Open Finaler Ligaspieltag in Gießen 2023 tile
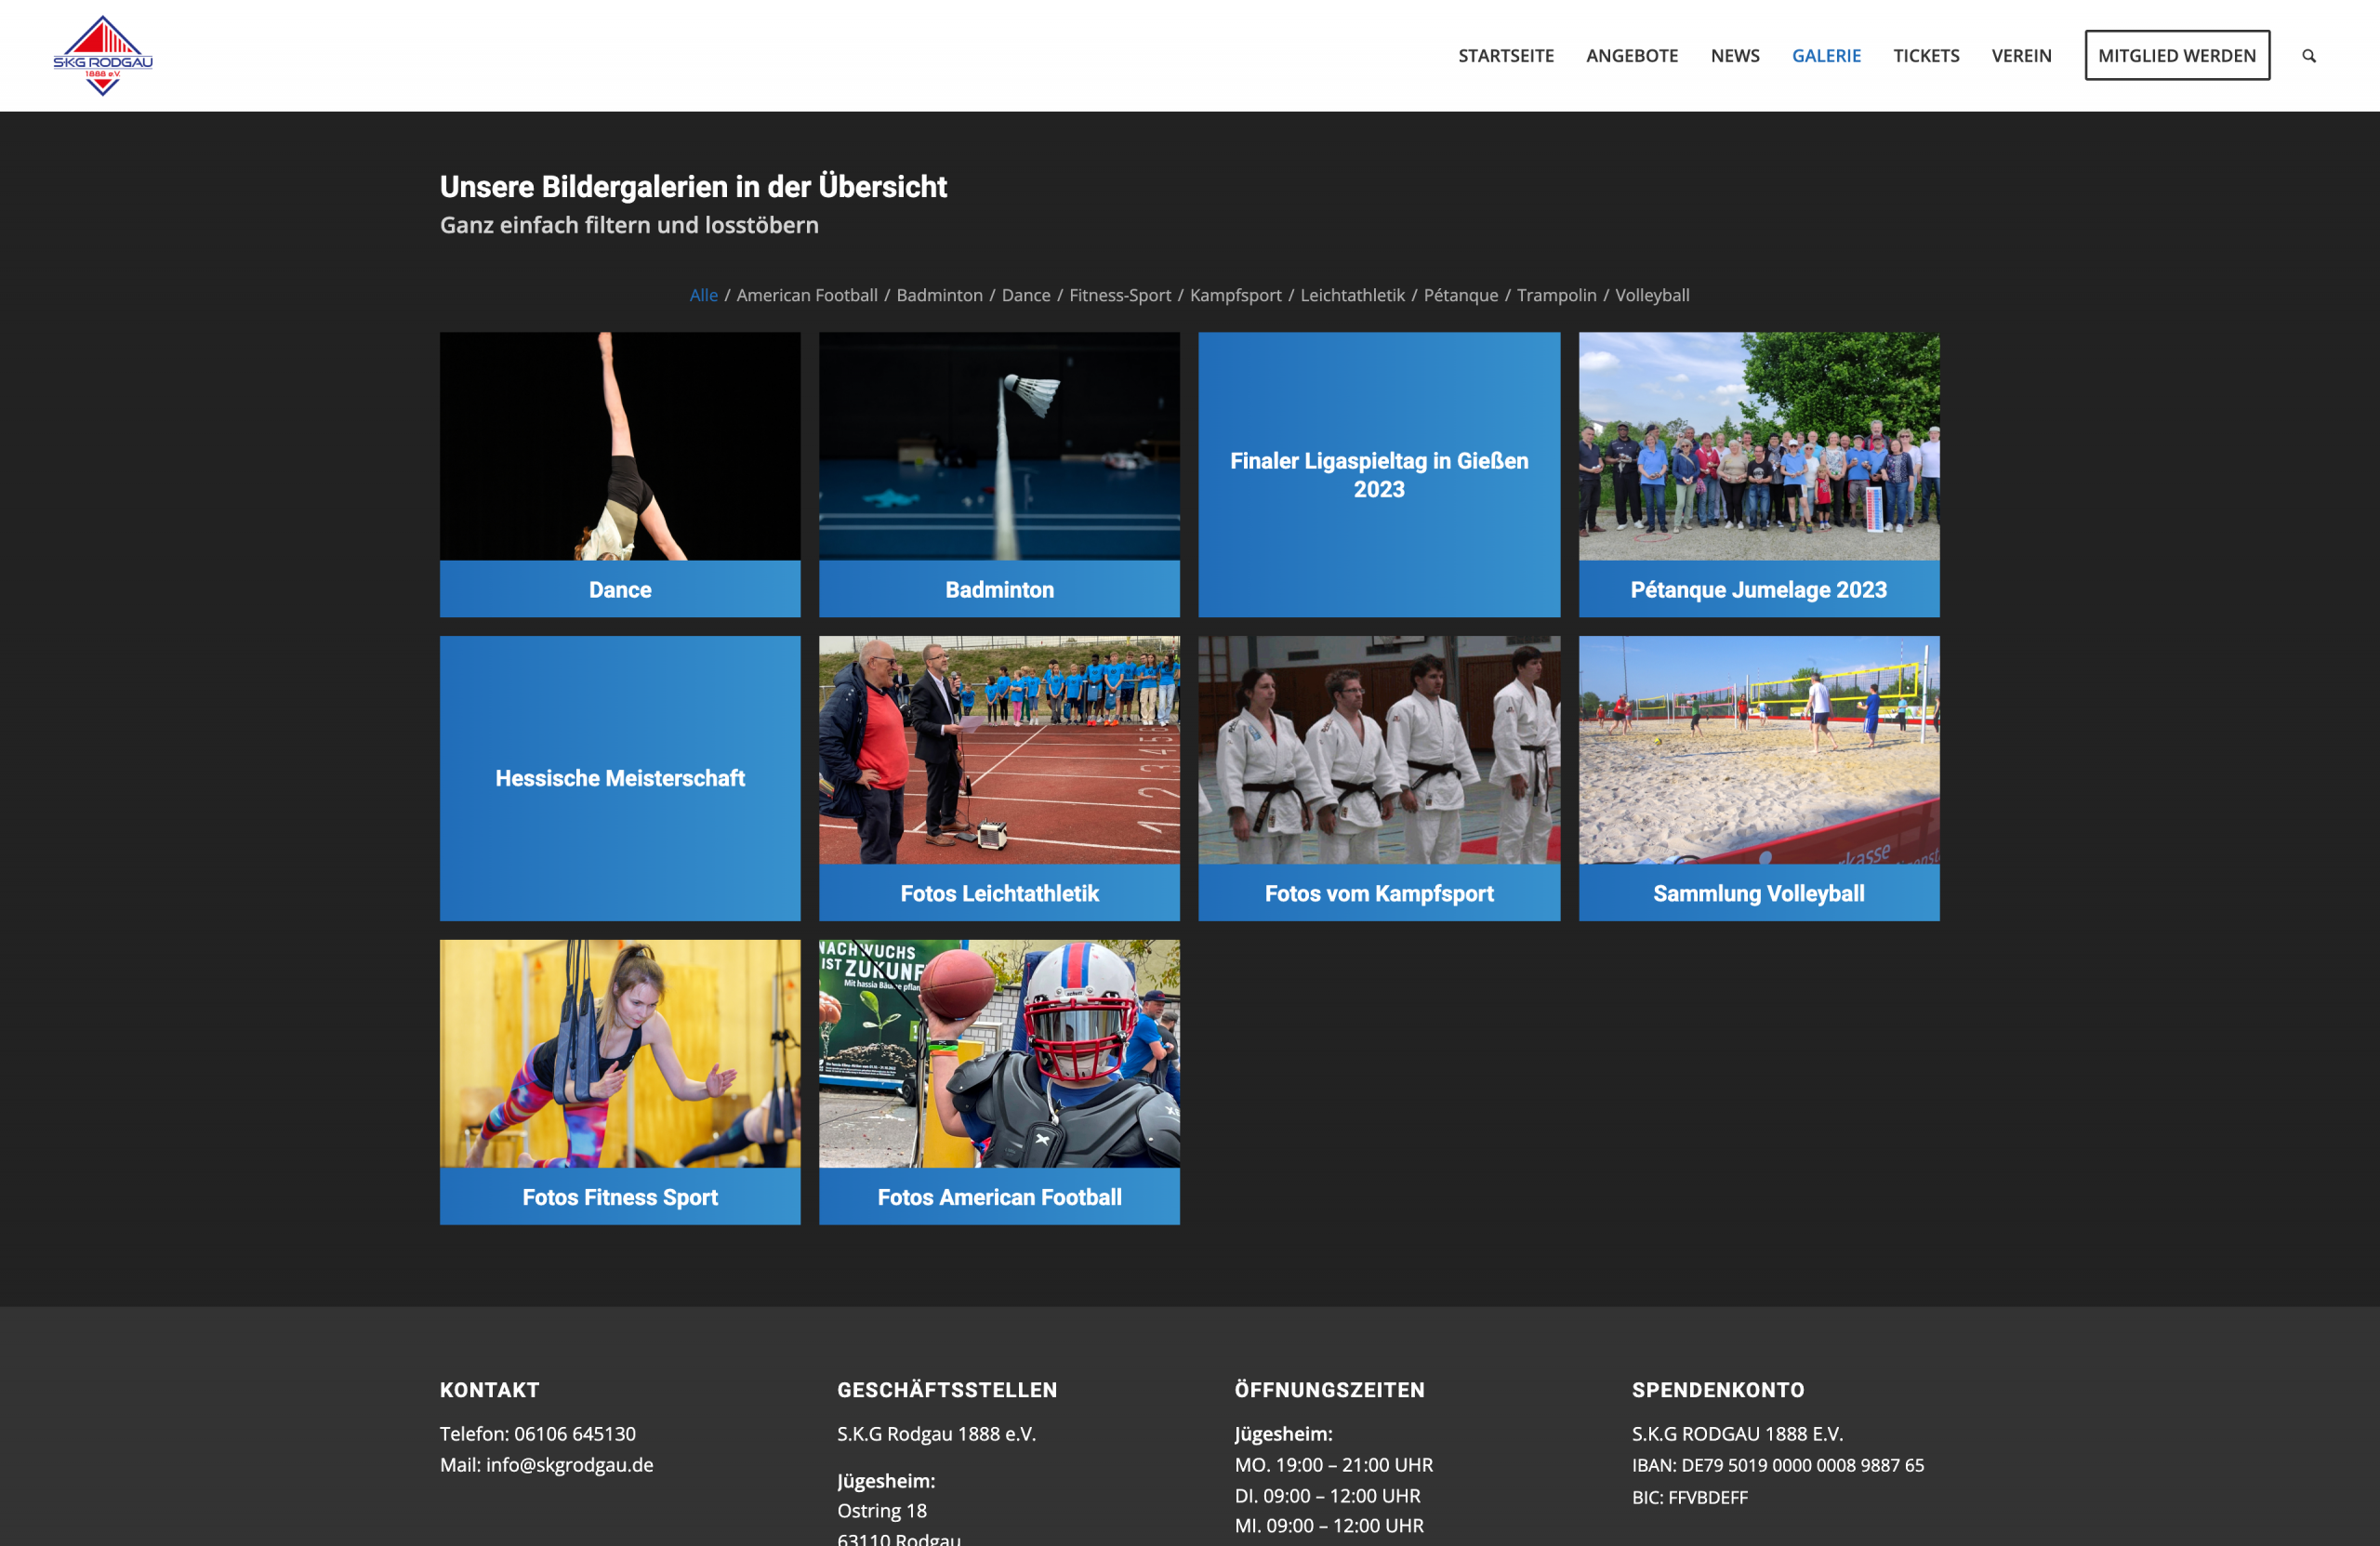 [x=1378, y=474]
